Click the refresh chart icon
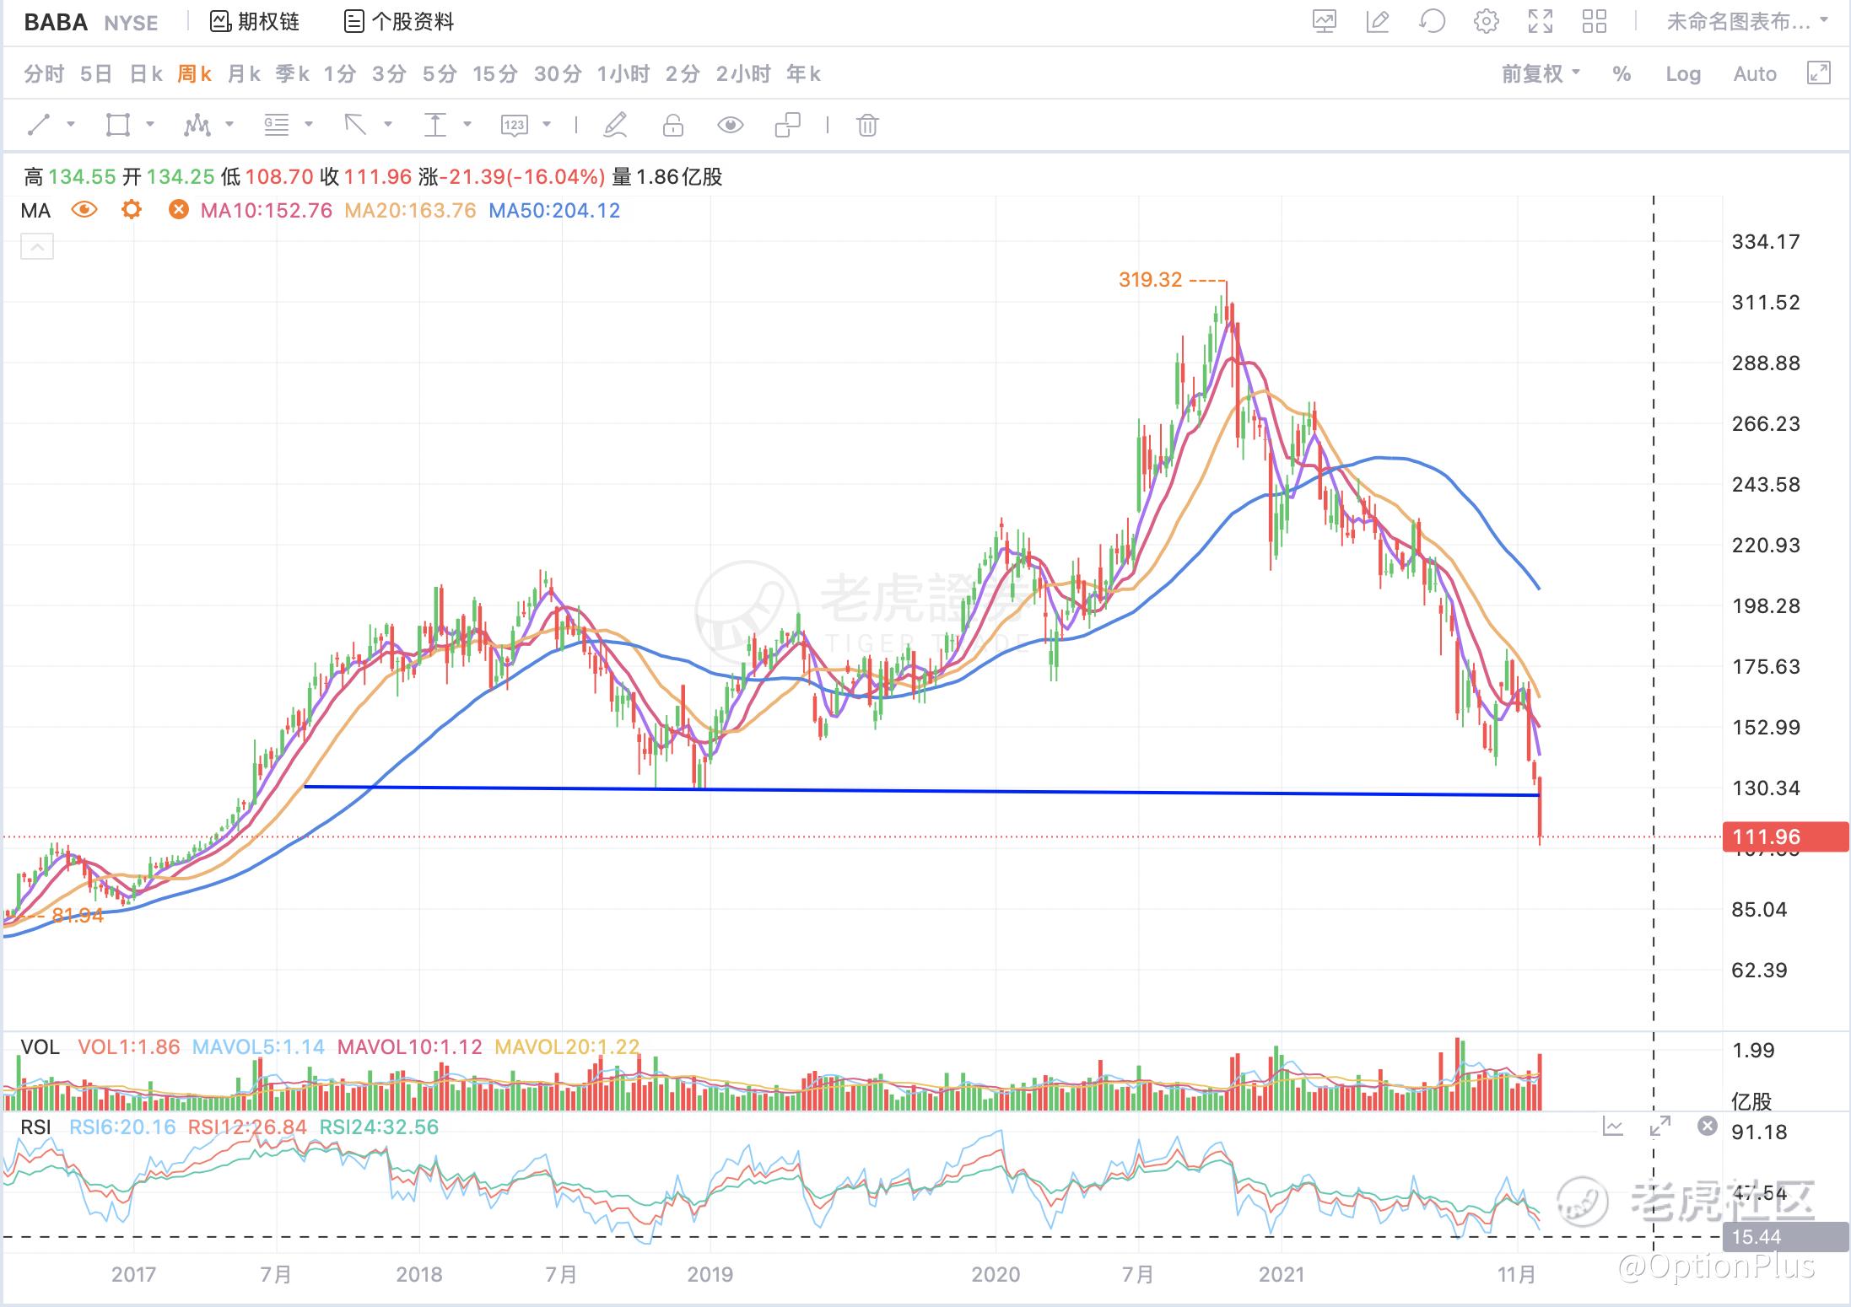 [x=1432, y=21]
